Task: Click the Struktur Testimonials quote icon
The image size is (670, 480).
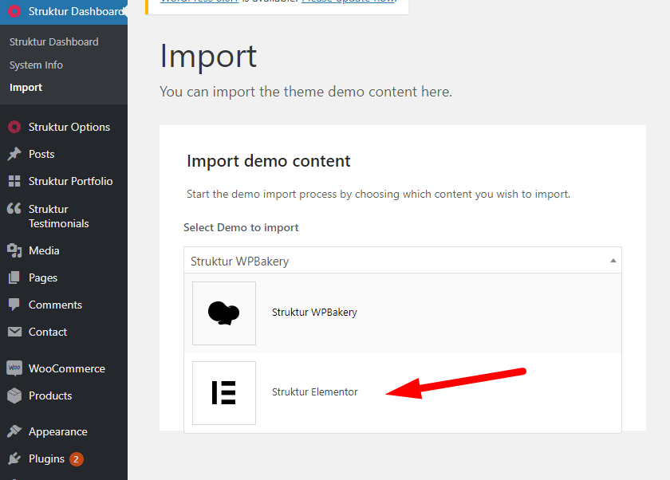Action: [14, 208]
